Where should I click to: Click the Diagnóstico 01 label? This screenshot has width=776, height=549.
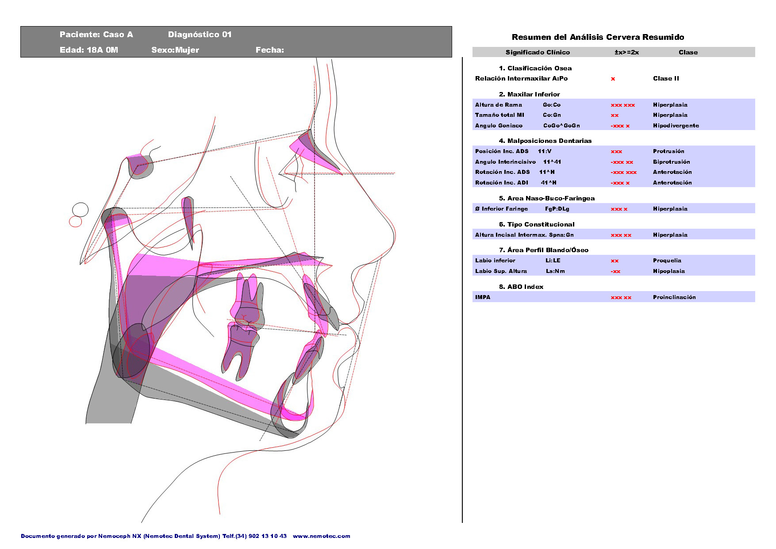(200, 35)
